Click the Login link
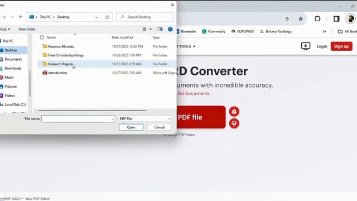The width and height of the screenshot is (357, 201). point(322,46)
